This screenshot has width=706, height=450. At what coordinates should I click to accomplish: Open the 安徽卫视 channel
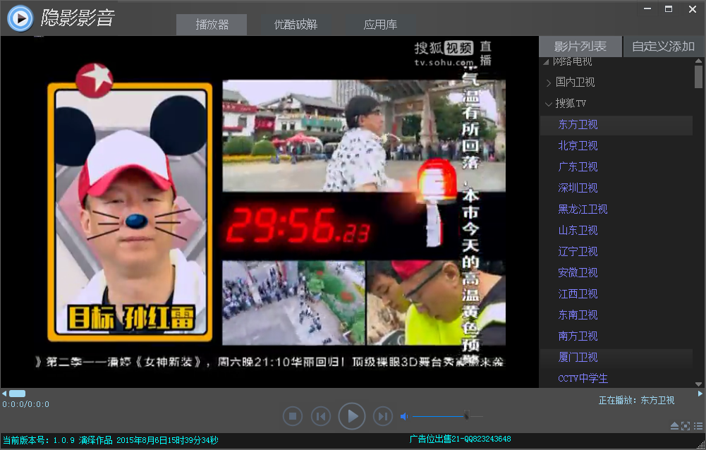click(578, 273)
